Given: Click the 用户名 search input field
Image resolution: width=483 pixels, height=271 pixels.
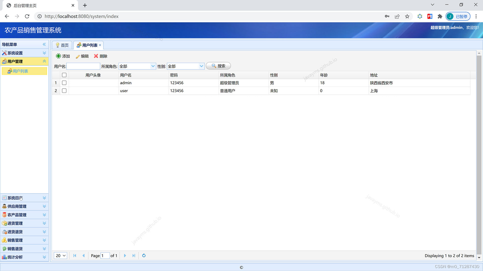Looking at the screenshot, I should tap(83, 66).
